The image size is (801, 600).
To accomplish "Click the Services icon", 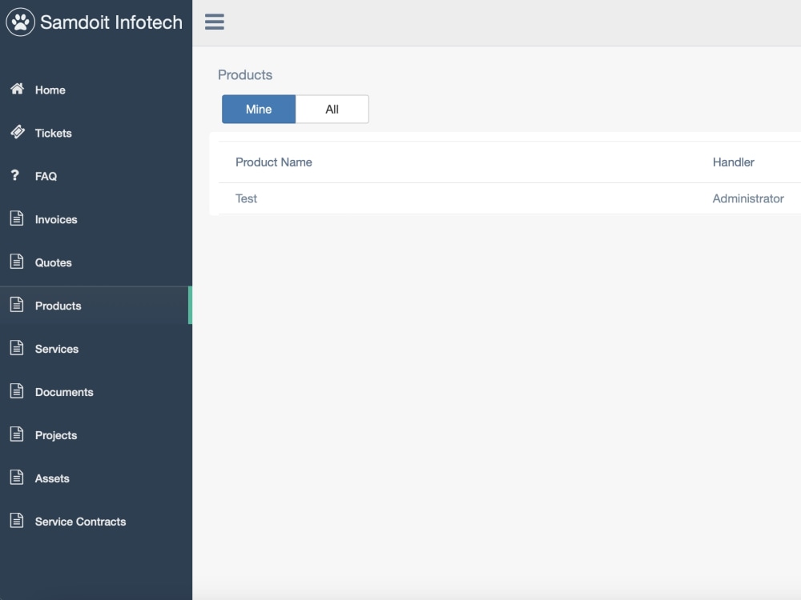I will pyautogui.click(x=17, y=349).
